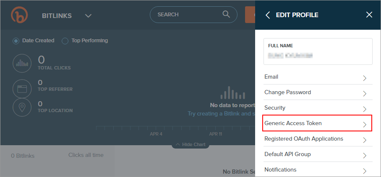This screenshot has width=381, height=177.
Task: Click into the SEARCH field
Action: [193, 15]
